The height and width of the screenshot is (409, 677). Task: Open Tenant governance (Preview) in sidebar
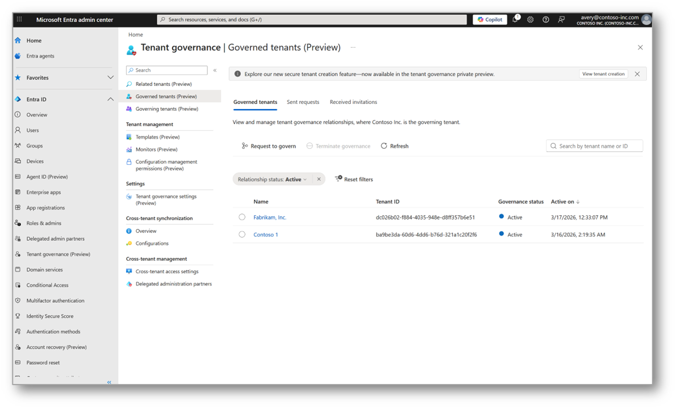[x=58, y=254]
